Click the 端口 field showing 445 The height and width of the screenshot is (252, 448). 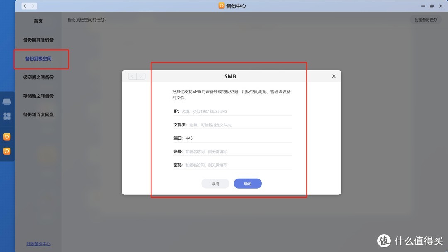pos(232,138)
